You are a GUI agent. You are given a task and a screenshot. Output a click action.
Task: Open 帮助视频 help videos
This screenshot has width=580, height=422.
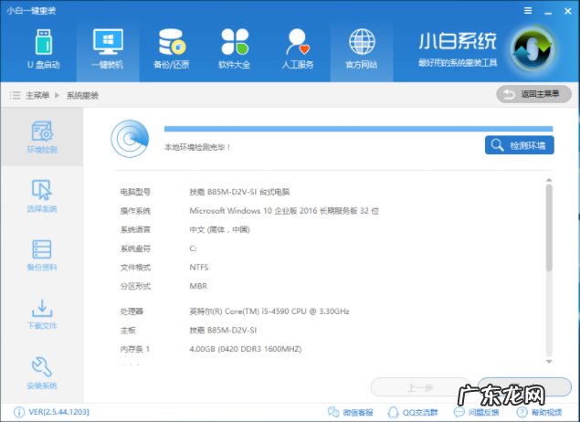pos(539,412)
